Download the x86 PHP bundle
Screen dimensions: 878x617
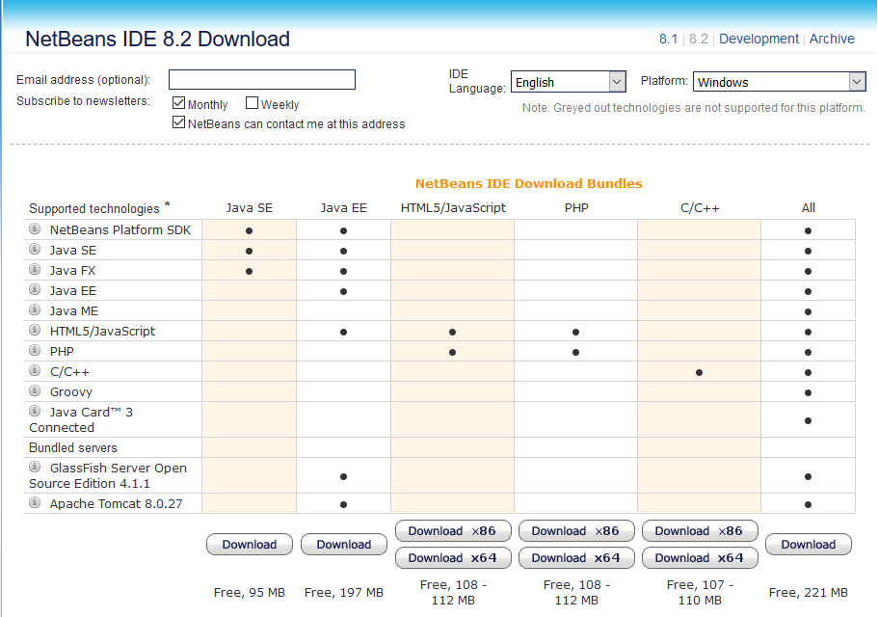[576, 531]
